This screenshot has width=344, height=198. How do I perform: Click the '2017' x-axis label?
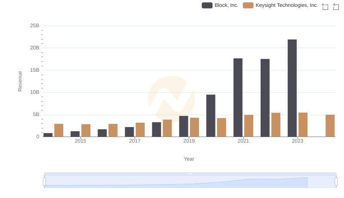click(135, 141)
